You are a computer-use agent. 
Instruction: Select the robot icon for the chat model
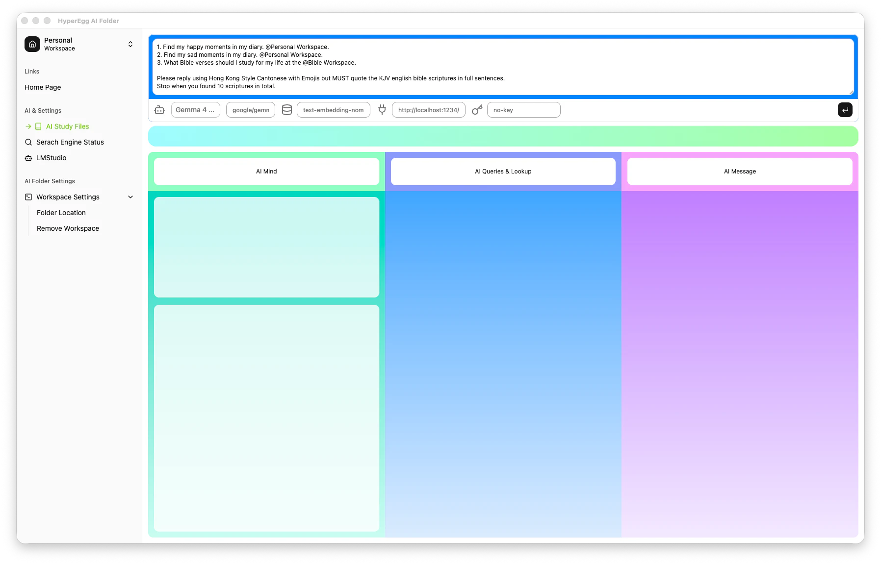point(159,110)
